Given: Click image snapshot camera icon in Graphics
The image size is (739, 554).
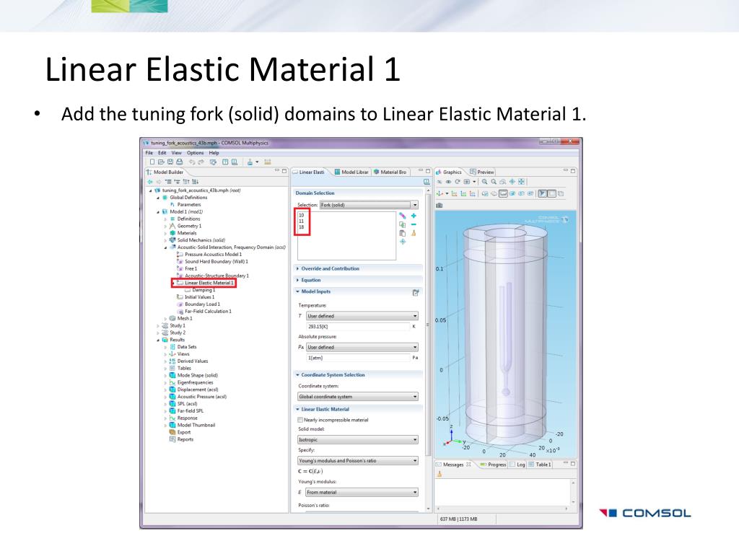Looking at the screenshot, I should [x=440, y=206].
